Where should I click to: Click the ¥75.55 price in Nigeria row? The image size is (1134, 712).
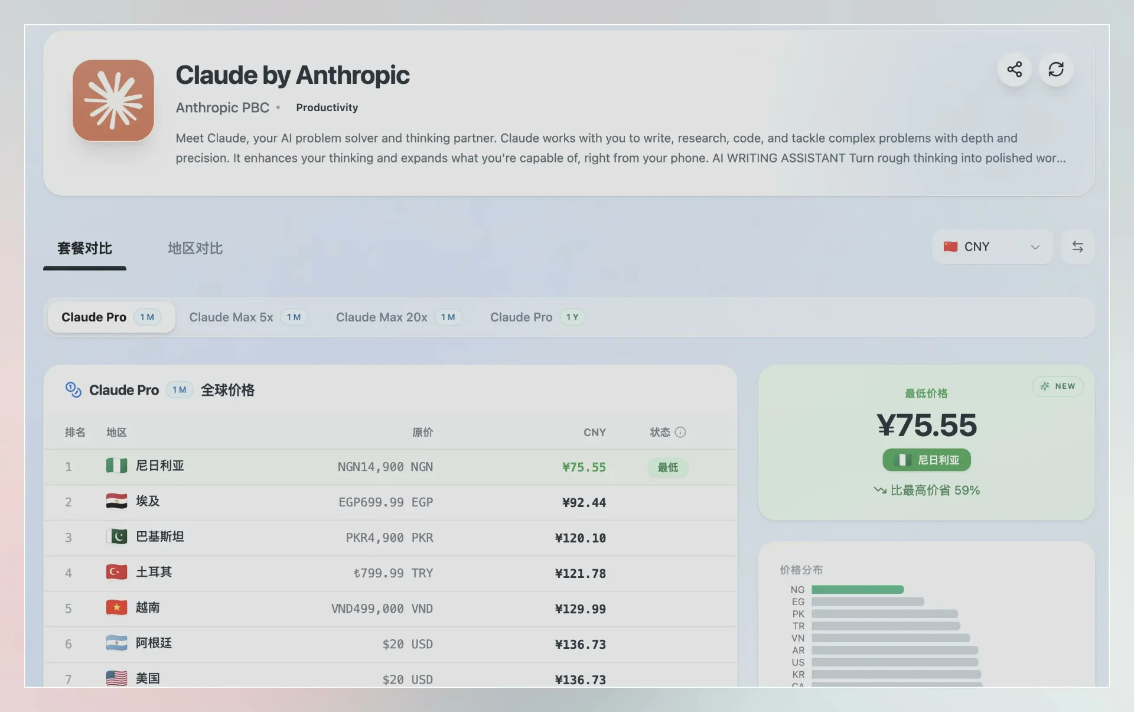click(584, 467)
